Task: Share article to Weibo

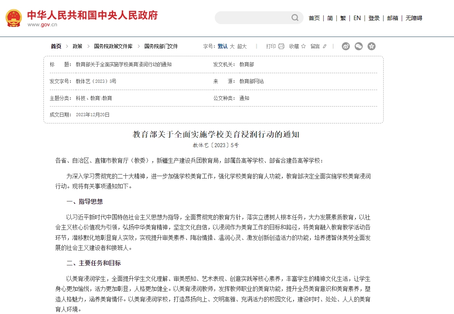Action: pyautogui.click(x=346, y=46)
